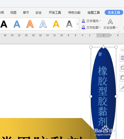Select the 文本工具 tab

click(114, 12)
